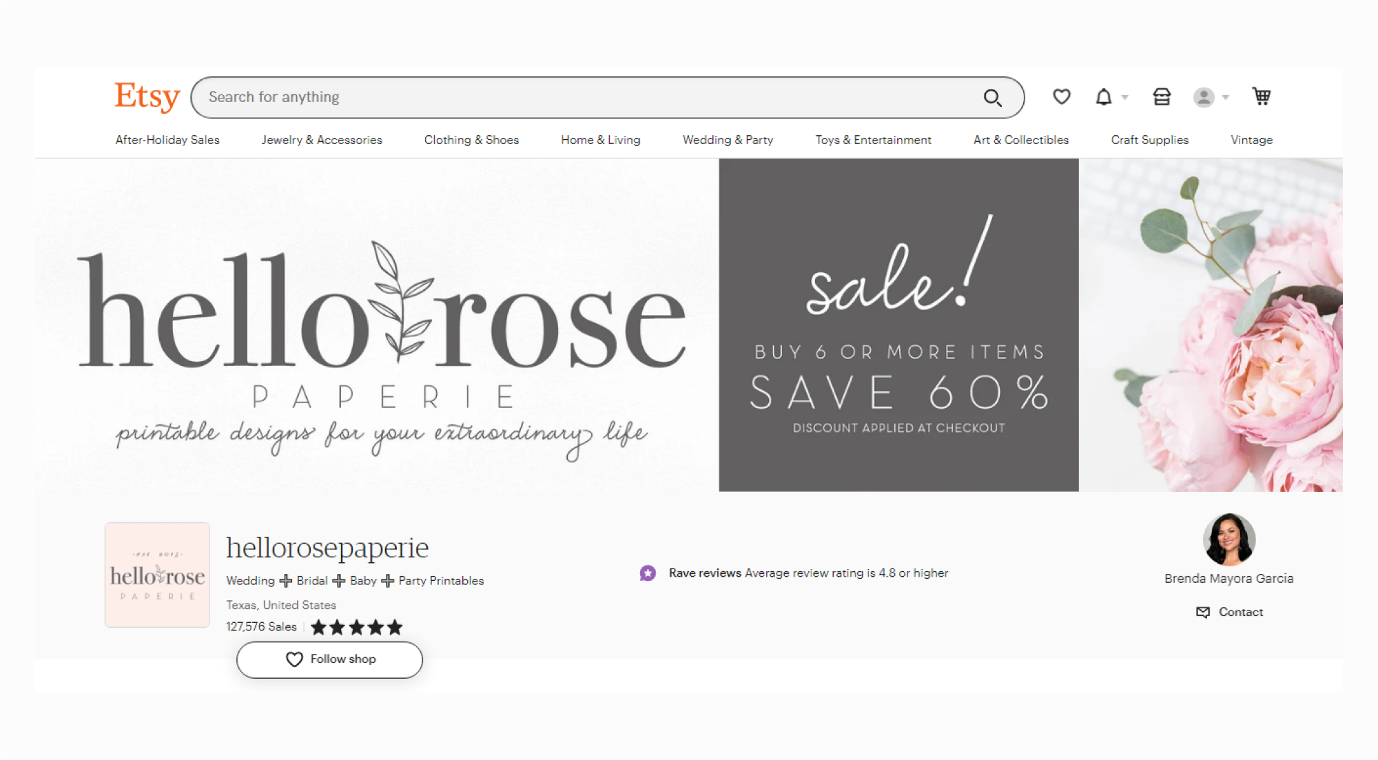1378x760 pixels.
Task: Open notifications bell icon
Action: click(x=1104, y=97)
